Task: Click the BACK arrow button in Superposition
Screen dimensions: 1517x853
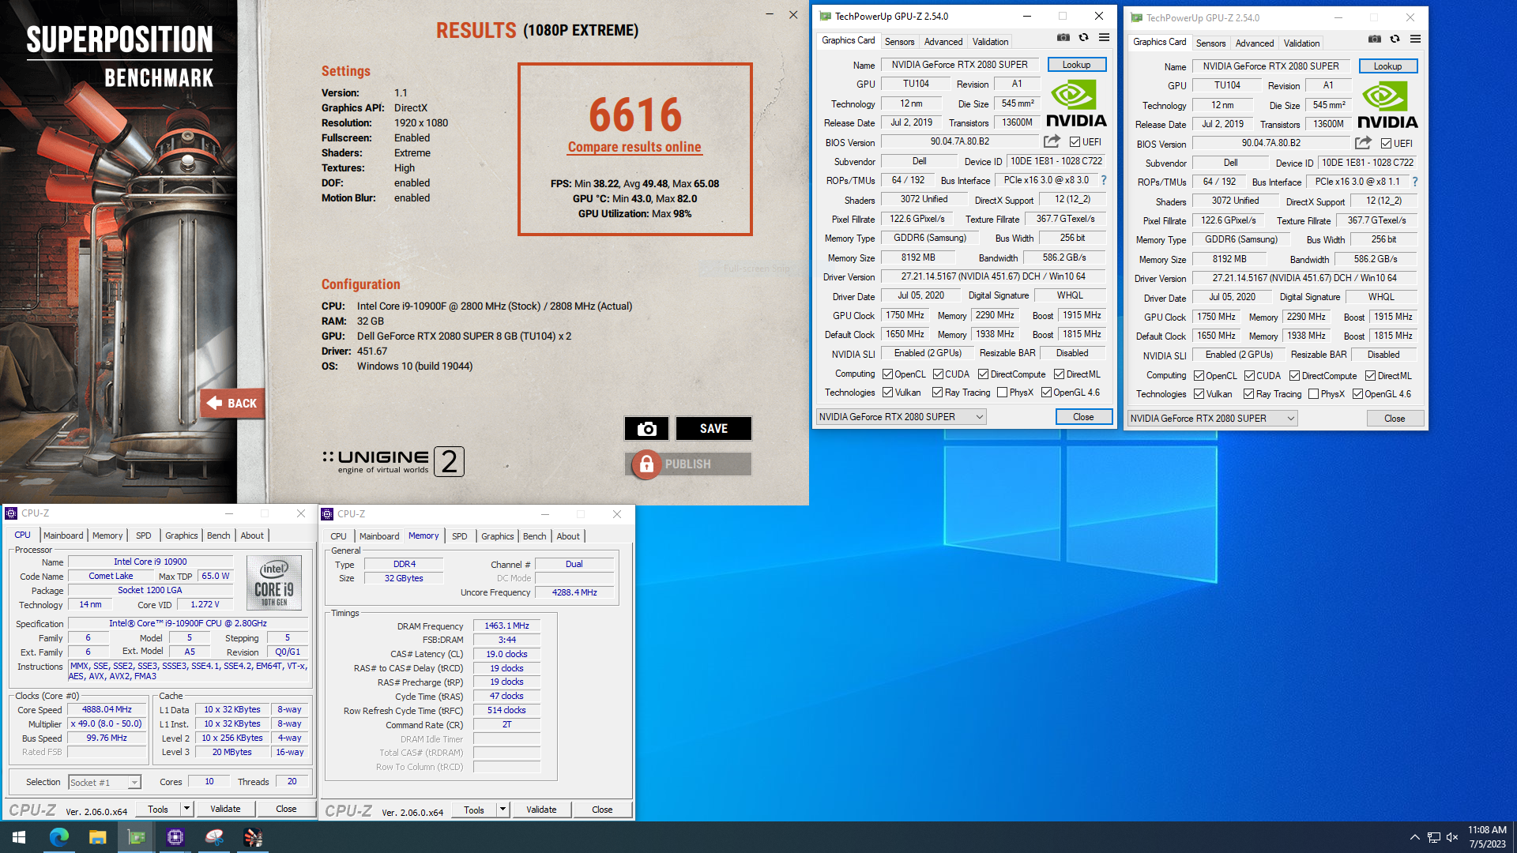Action: tap(232, 403)
